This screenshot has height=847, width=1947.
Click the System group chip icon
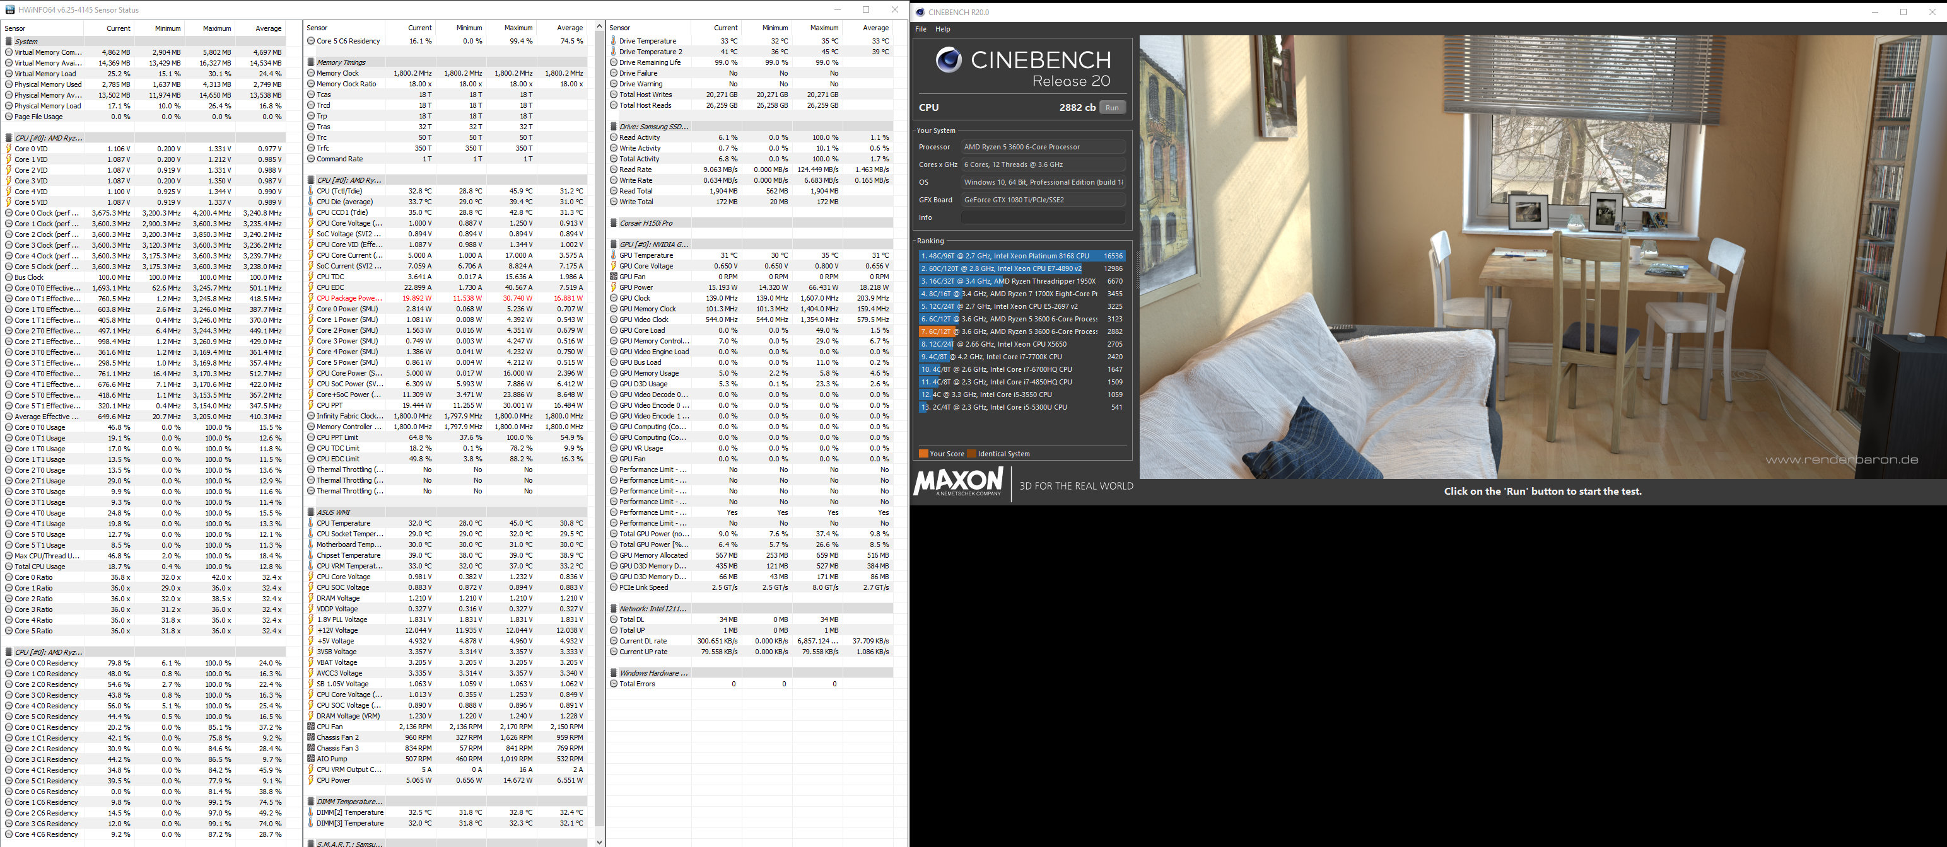tap(9, 42)
